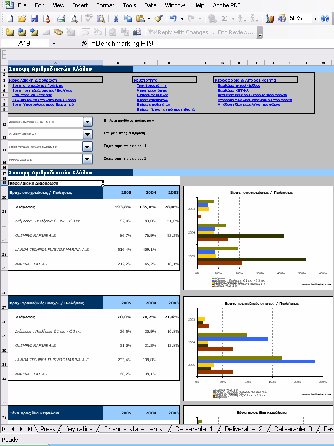Switch to the Deliverable_2 sheet tab
The image size is (334, 446).
click(x=244, y=429)
